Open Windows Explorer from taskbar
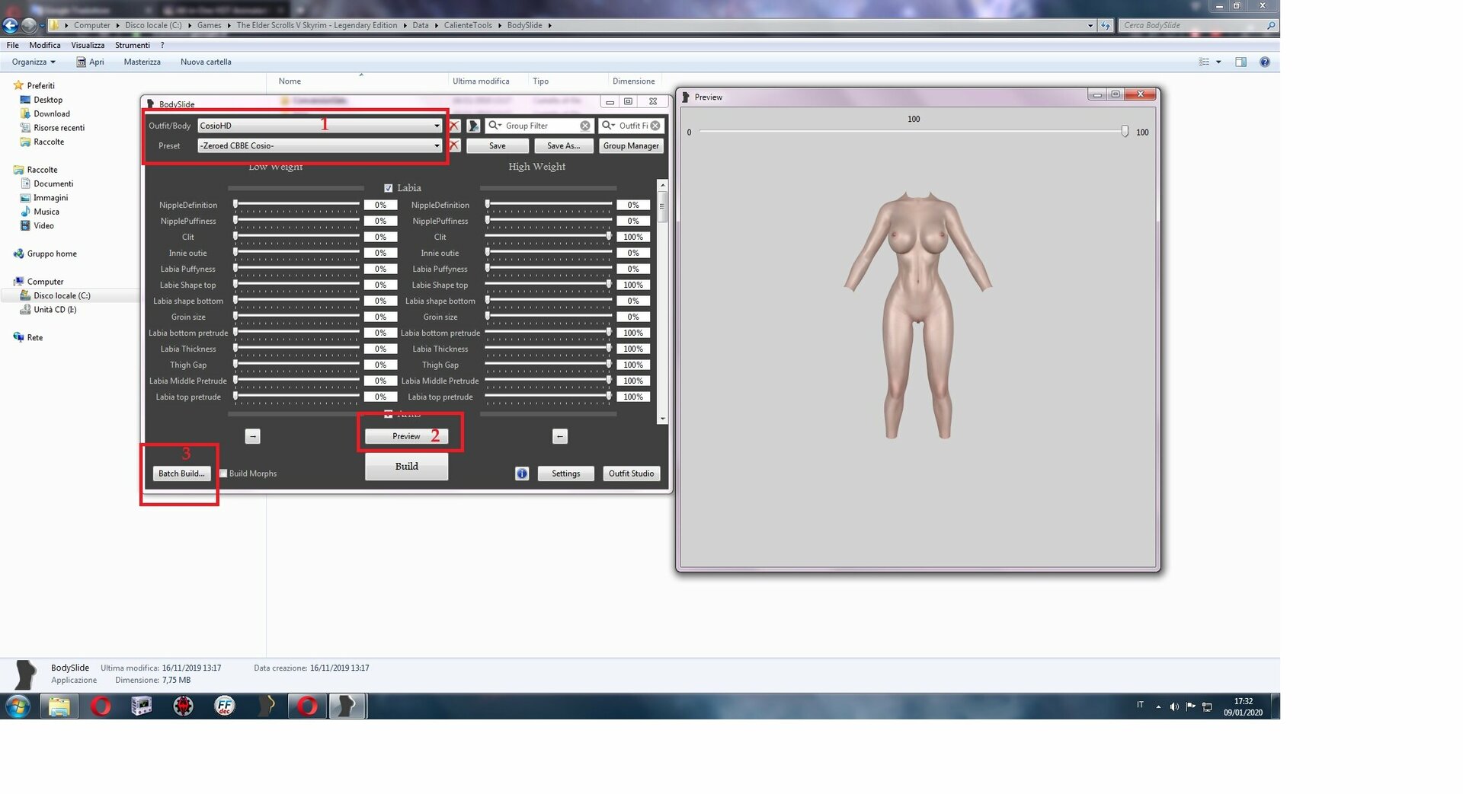 point(59,706)
